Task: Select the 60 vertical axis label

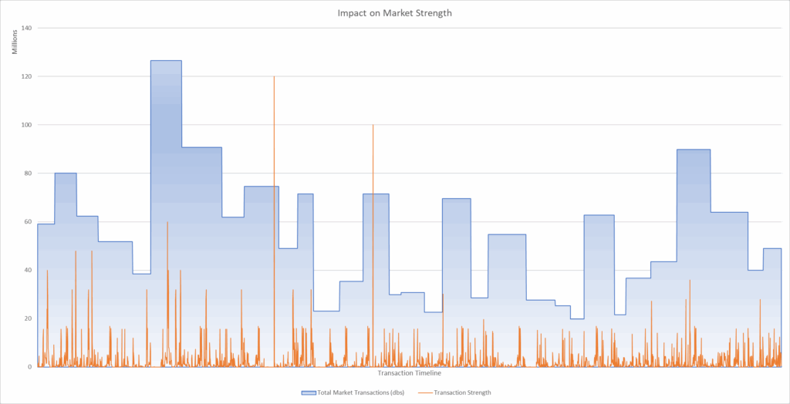Action: [x=28, y=222]
